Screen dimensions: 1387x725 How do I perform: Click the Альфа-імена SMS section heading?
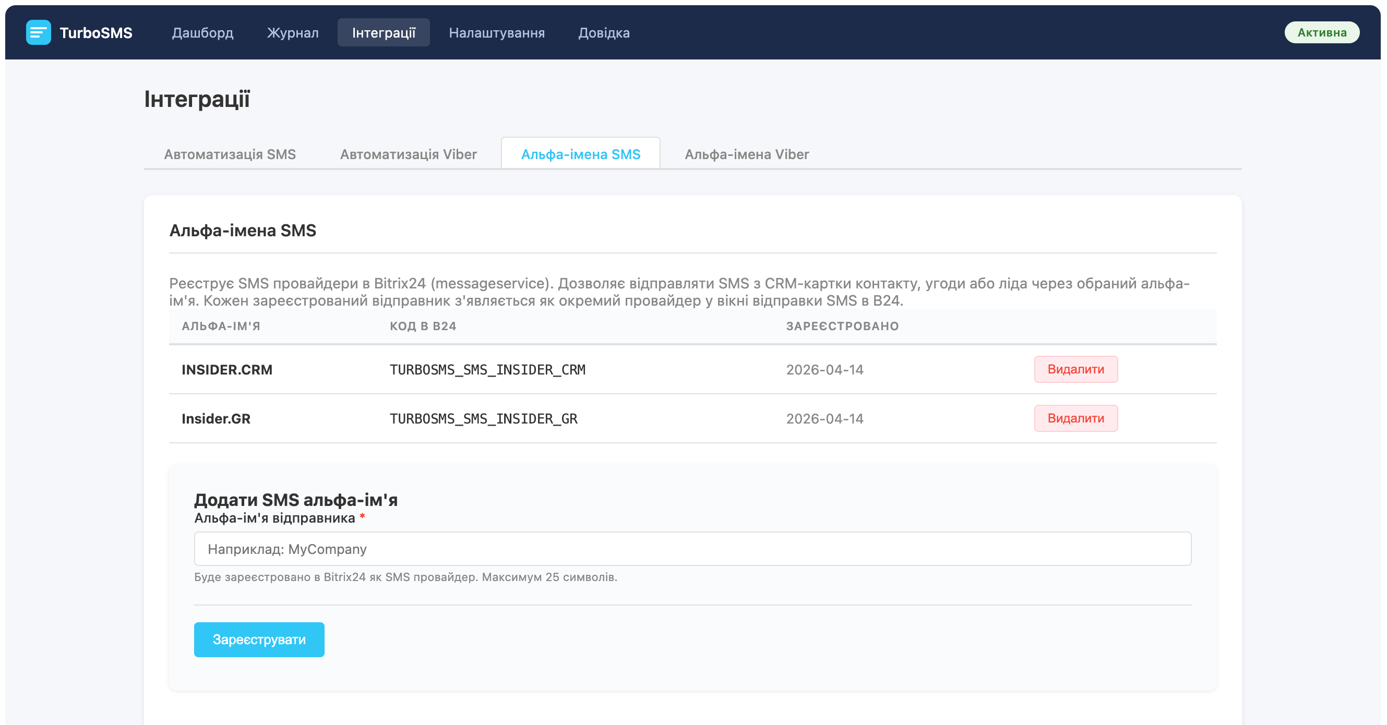coord(242,231)
